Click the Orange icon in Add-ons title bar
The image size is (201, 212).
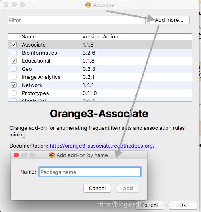click(88, 5)
